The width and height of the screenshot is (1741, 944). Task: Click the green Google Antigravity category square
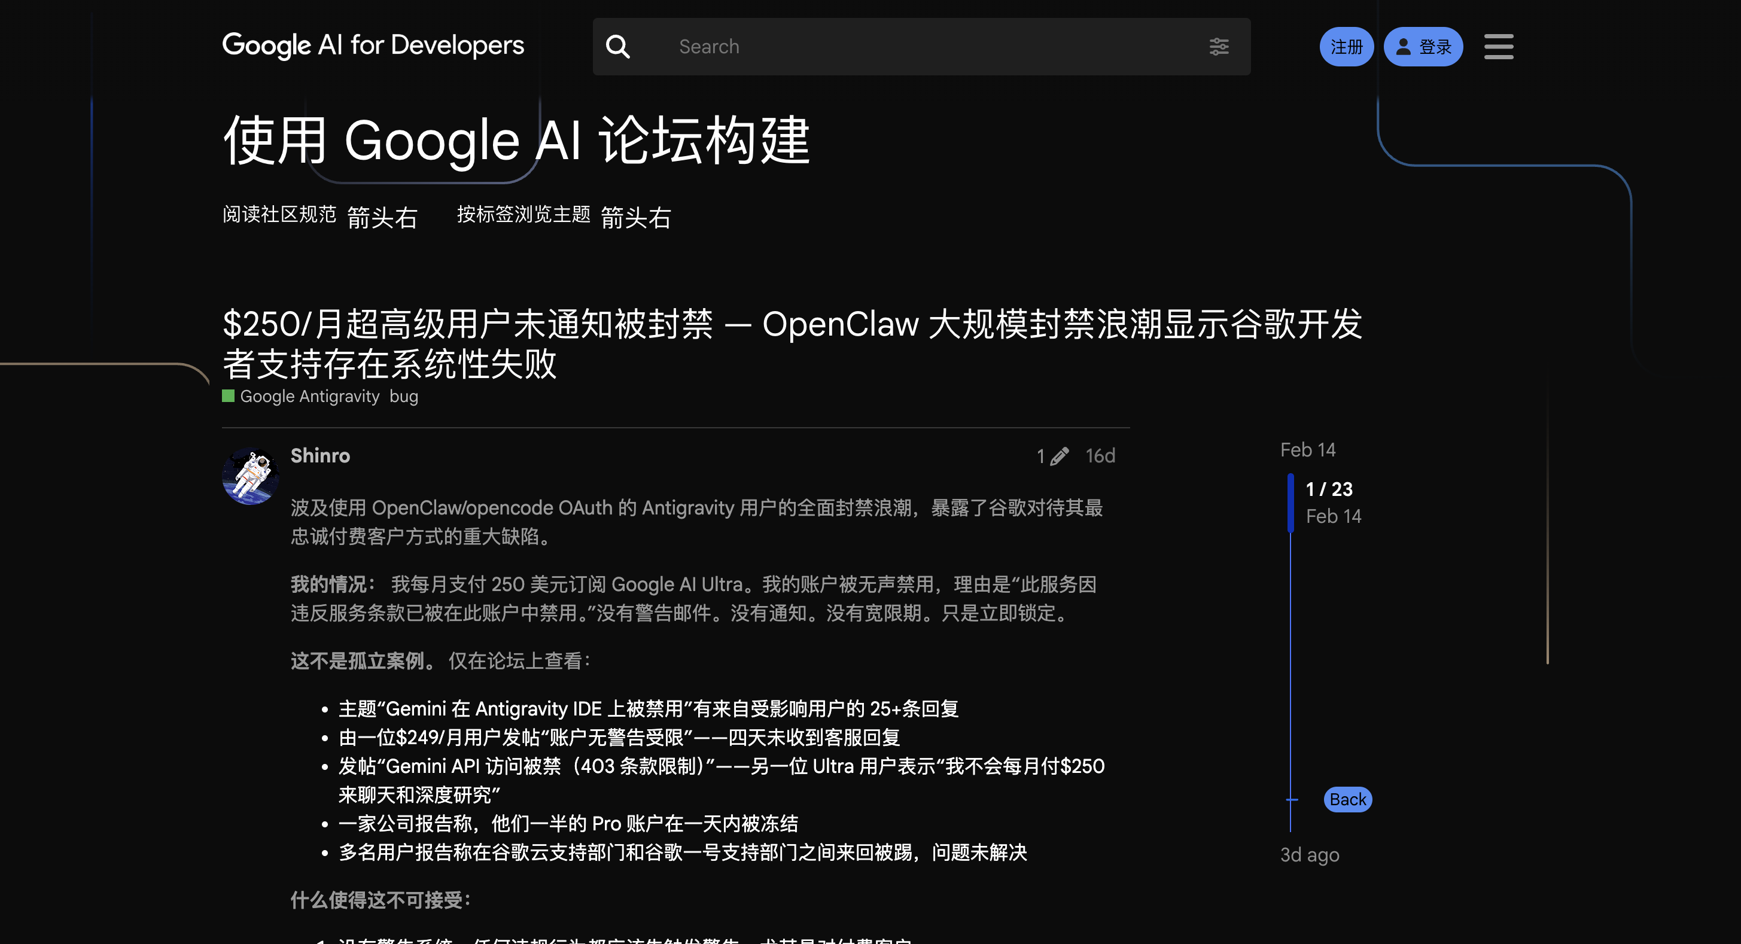(x=229, y=396)
